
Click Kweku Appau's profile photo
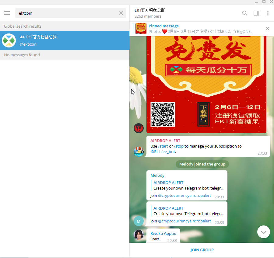139,235
